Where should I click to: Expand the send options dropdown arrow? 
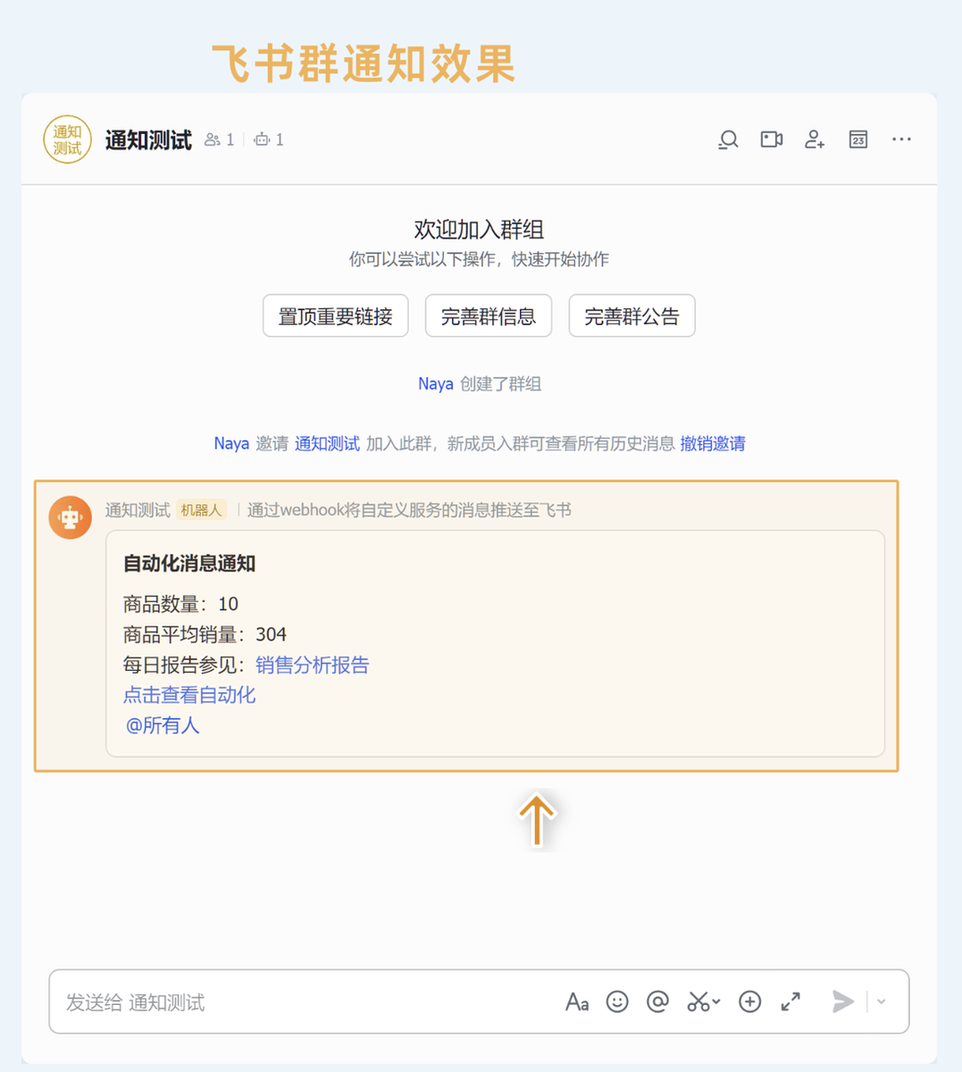click(882, 1002)
